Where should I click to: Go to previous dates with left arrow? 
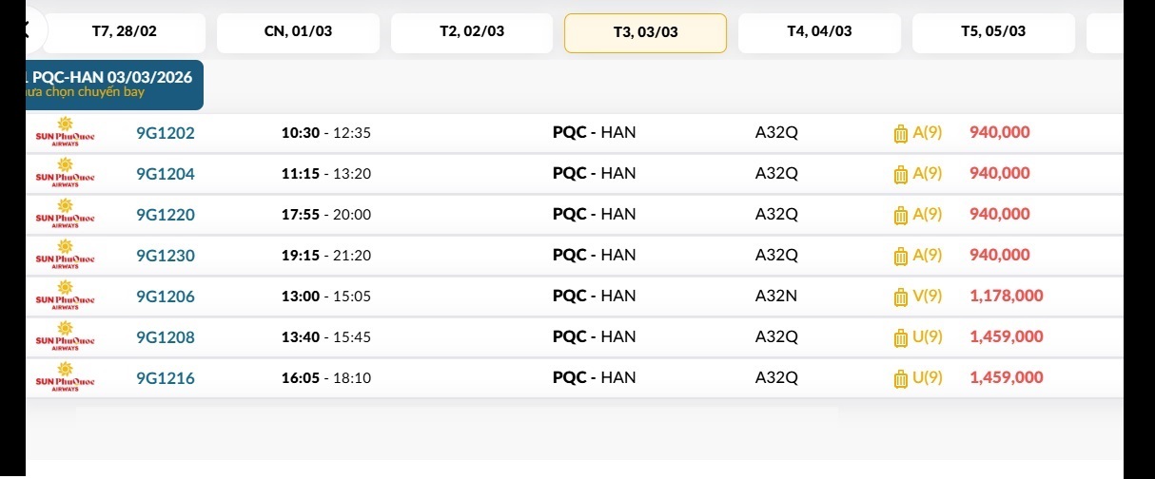(29, 30)
